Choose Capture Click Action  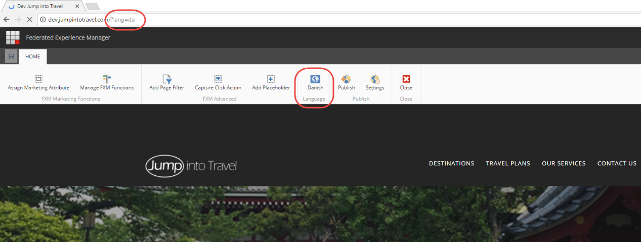pos(218,79)
